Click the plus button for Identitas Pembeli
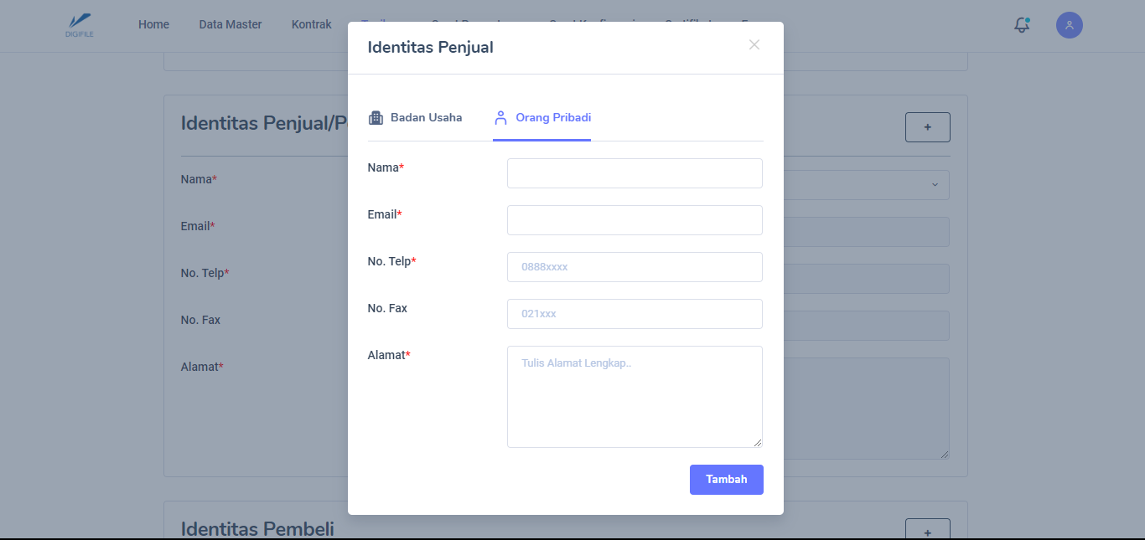Screen dimensions: 1145x540 tap(927, 531)
